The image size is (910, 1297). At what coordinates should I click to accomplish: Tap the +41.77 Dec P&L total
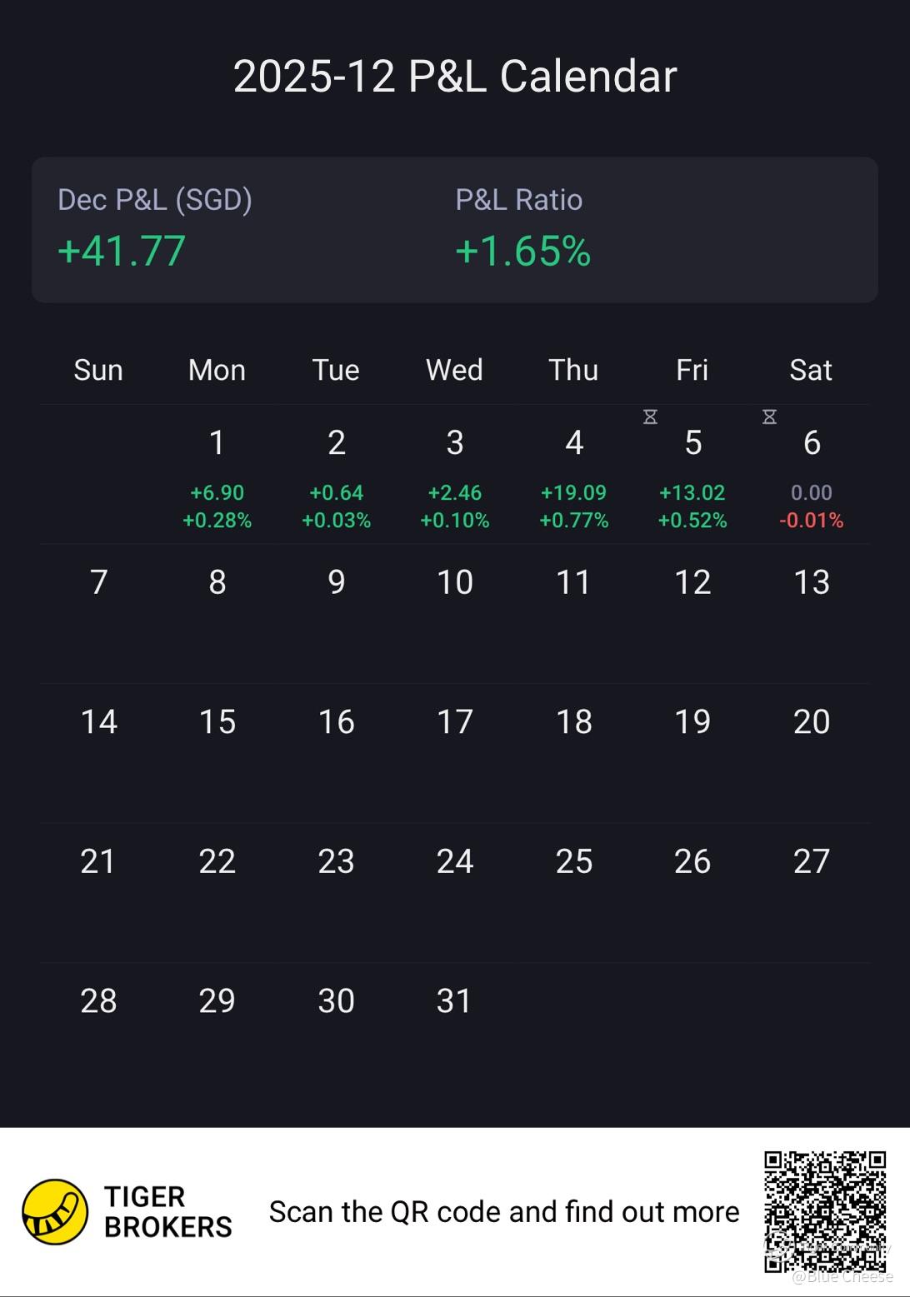(x=122, y=251)
